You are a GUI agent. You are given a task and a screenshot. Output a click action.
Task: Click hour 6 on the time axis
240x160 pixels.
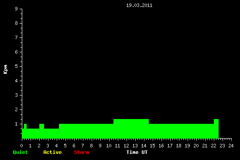[74, 146]
